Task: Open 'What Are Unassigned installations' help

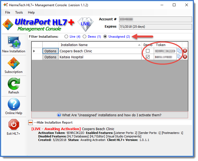Action: coord(110,115)
